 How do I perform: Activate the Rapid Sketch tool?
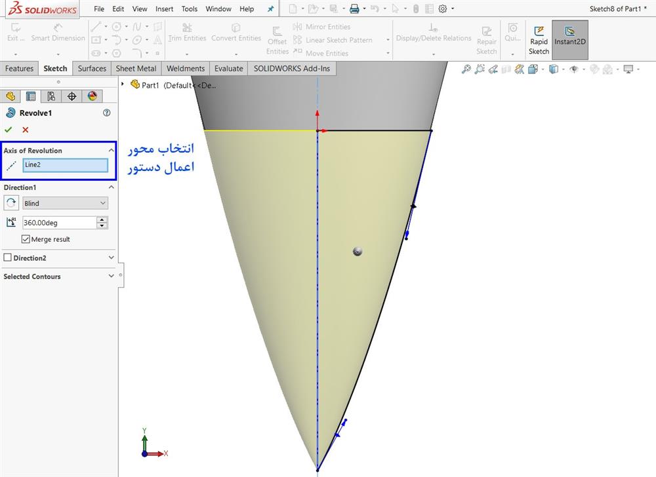point(539,40)
